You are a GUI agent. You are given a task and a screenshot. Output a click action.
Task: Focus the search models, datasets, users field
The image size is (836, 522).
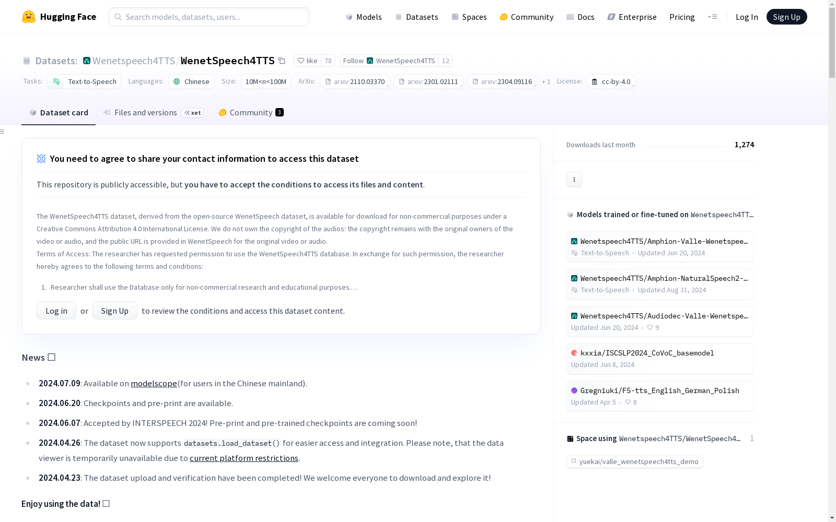(x=209, y=17)
